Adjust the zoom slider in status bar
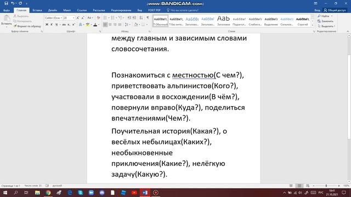The height and width of the screenshot is (197, 351). (326, 186)
